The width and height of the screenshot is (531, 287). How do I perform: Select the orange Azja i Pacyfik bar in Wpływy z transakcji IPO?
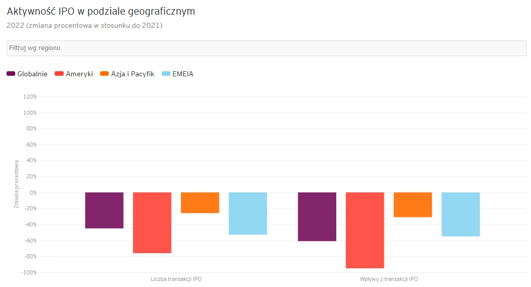tap(413, 205)
